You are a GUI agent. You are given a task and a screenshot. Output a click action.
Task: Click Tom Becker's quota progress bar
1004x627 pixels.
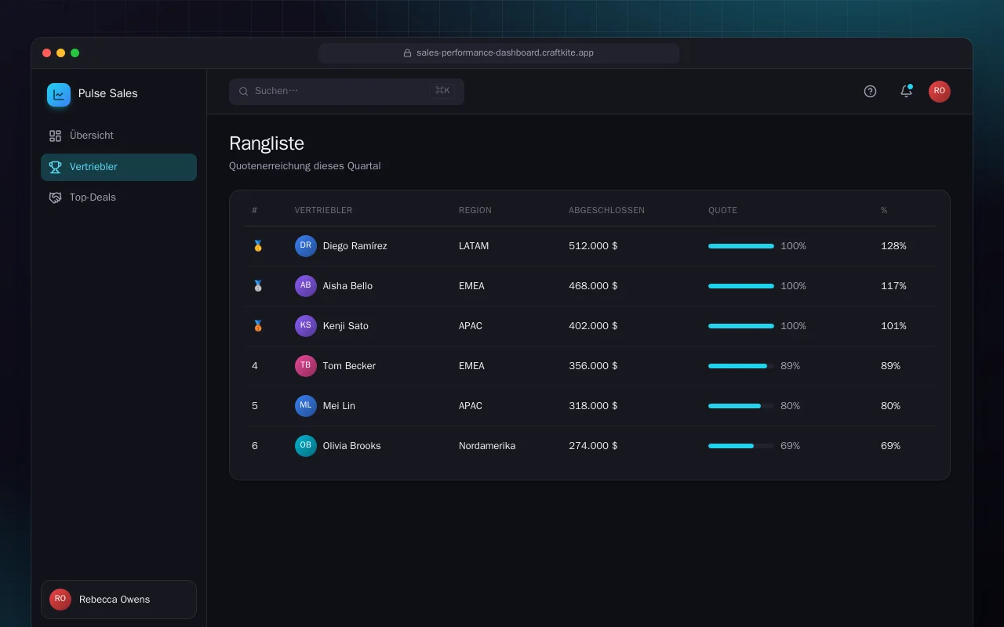tap(741, 366)
